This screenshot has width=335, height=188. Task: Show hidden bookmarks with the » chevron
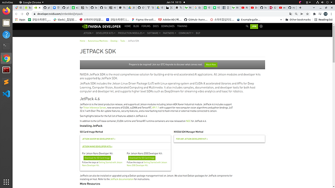[281, 20]
